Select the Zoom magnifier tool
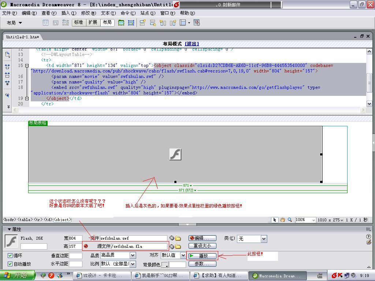 click(290, 220)
